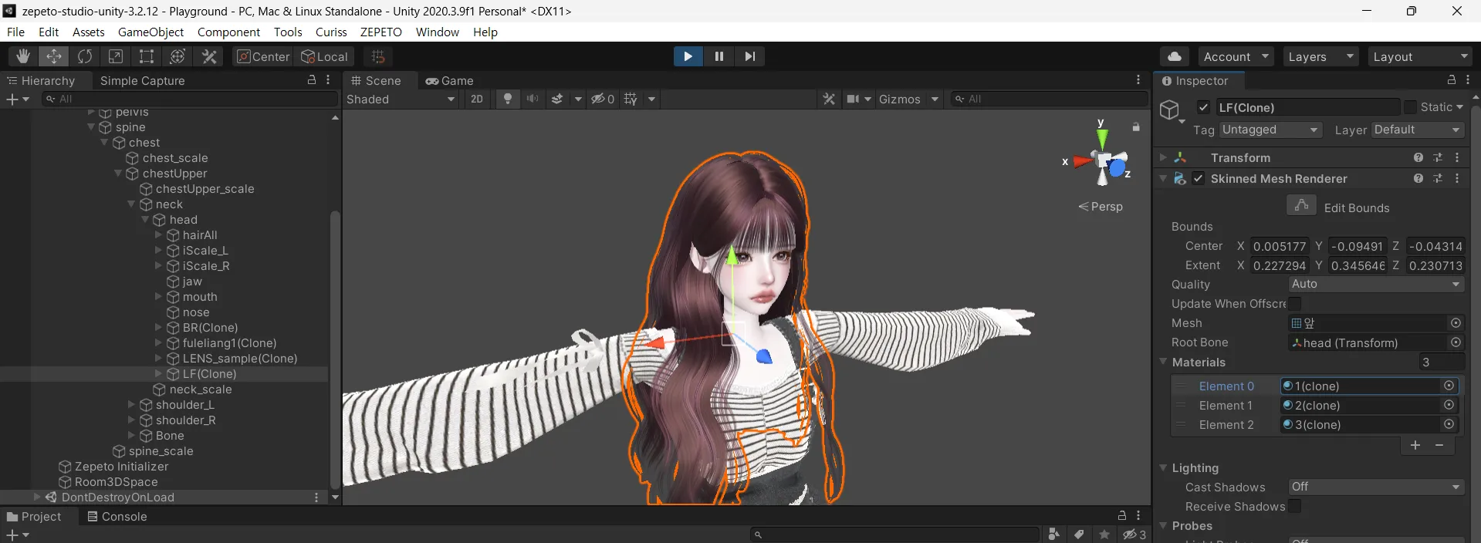Toggle 2D view mode
This screenshot has height=543, width=1481.
click(x=477, y=99)
